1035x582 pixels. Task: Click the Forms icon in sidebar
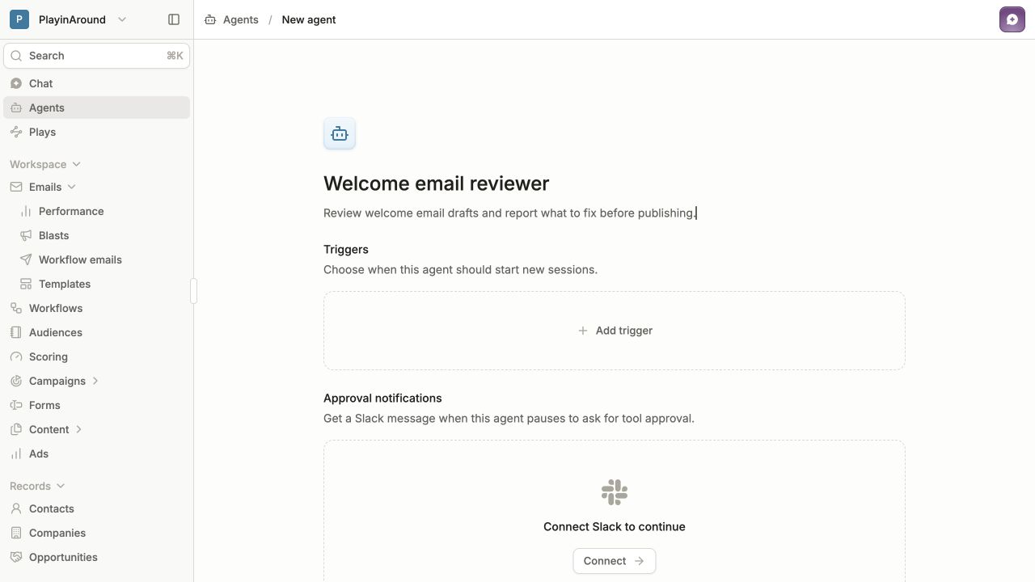(16, 405)
